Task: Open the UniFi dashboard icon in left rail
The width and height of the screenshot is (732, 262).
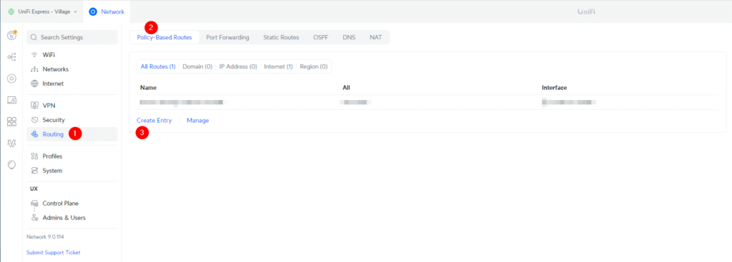Action: point(11,36)
